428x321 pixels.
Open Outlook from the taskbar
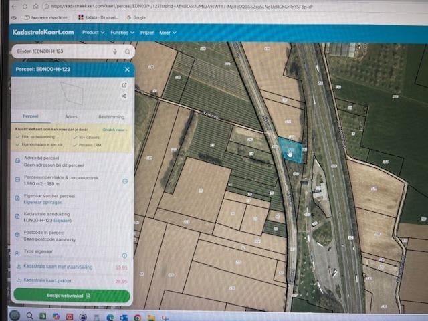coord(124,318)
